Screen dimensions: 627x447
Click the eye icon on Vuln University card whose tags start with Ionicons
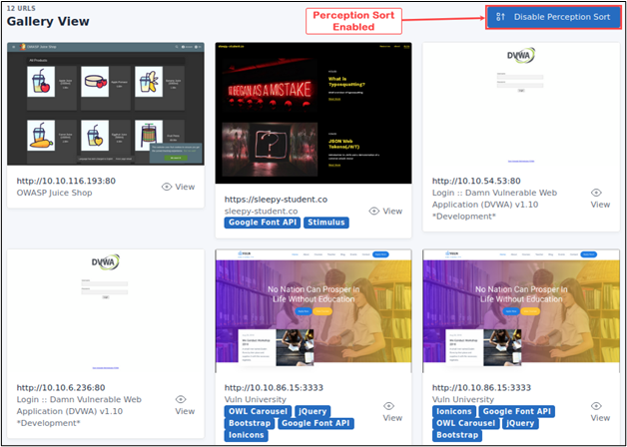[597, 406]
